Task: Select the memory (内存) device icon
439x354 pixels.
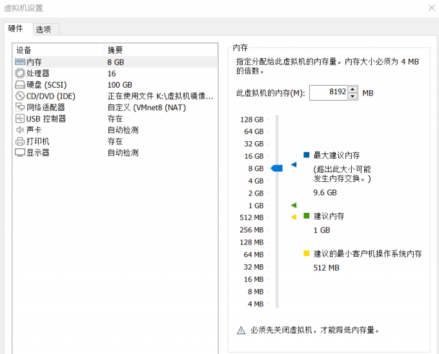Action: 19,62
